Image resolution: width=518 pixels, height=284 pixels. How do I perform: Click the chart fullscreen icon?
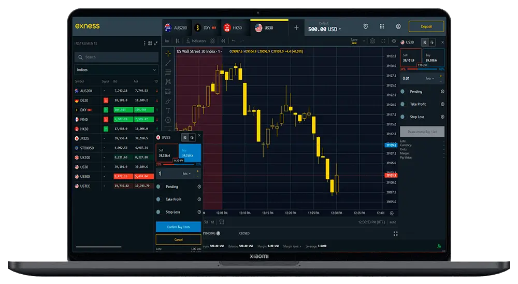tap(383, 41)
